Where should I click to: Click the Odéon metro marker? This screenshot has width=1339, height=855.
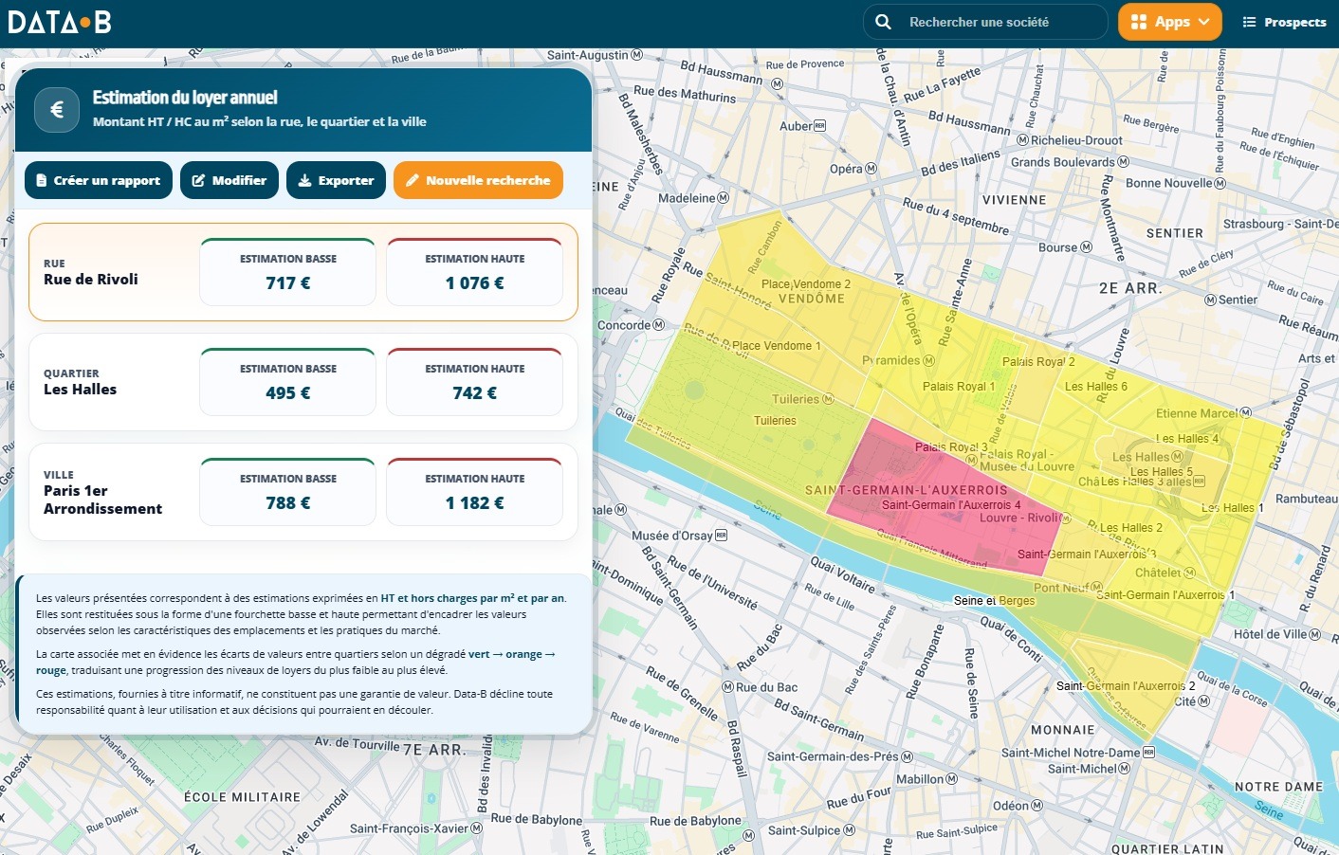(1037, 806)
